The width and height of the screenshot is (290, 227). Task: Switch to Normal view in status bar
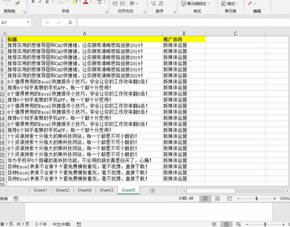pyautogui.click(x=205, y=199)
